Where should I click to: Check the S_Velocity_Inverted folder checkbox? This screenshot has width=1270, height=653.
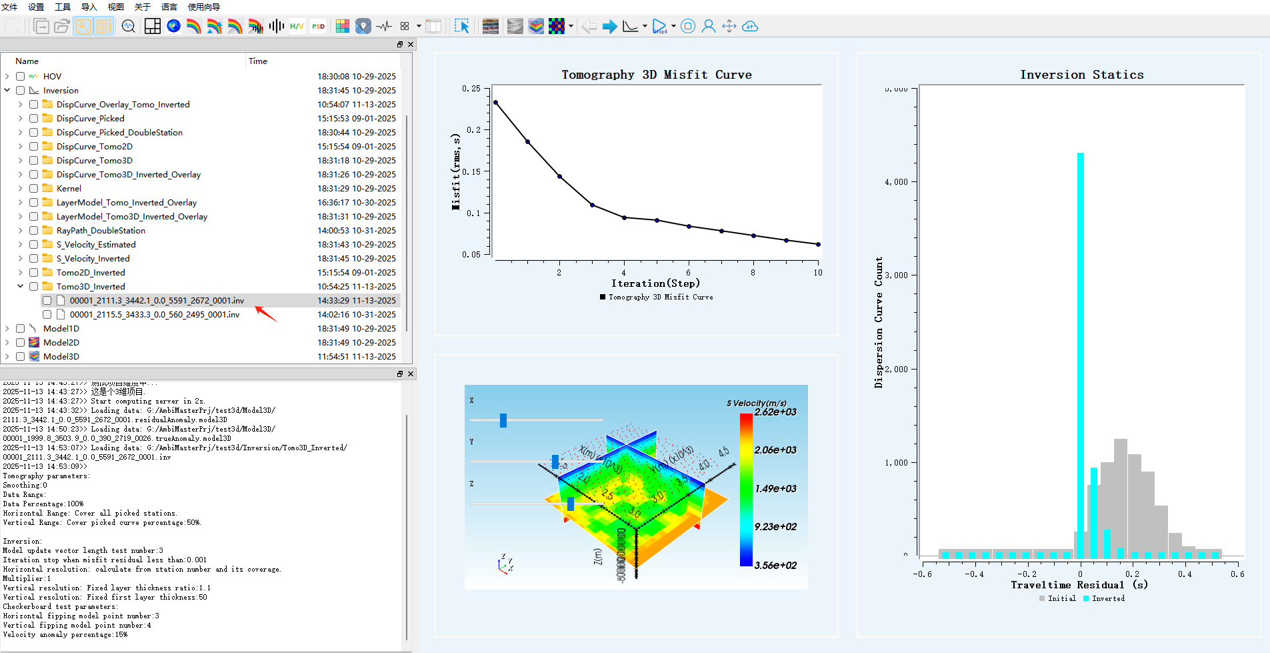click(34, 259)
